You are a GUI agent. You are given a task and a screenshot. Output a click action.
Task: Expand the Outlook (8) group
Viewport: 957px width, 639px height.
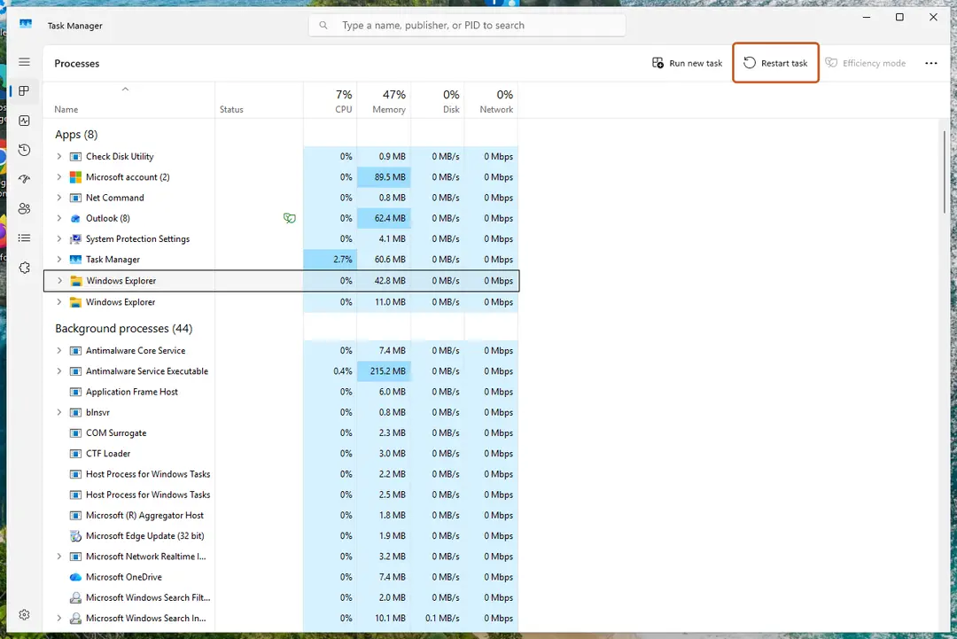click(x=59, y=218)
